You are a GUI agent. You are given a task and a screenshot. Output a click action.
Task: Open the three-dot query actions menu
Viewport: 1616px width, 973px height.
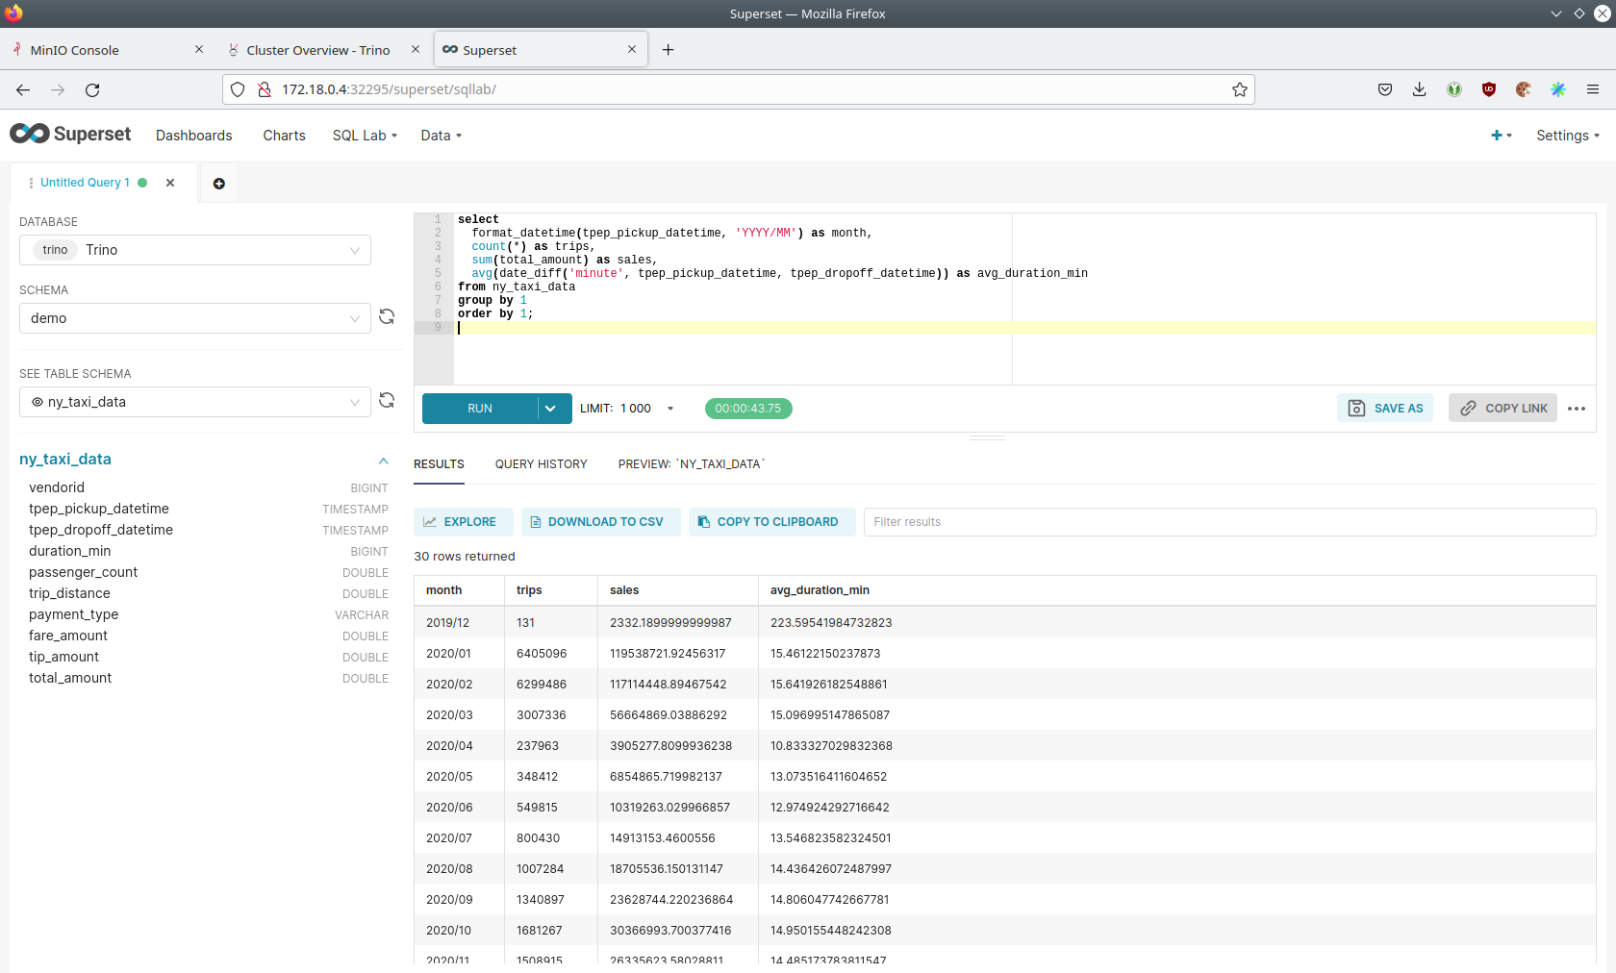coord(1576,409)
